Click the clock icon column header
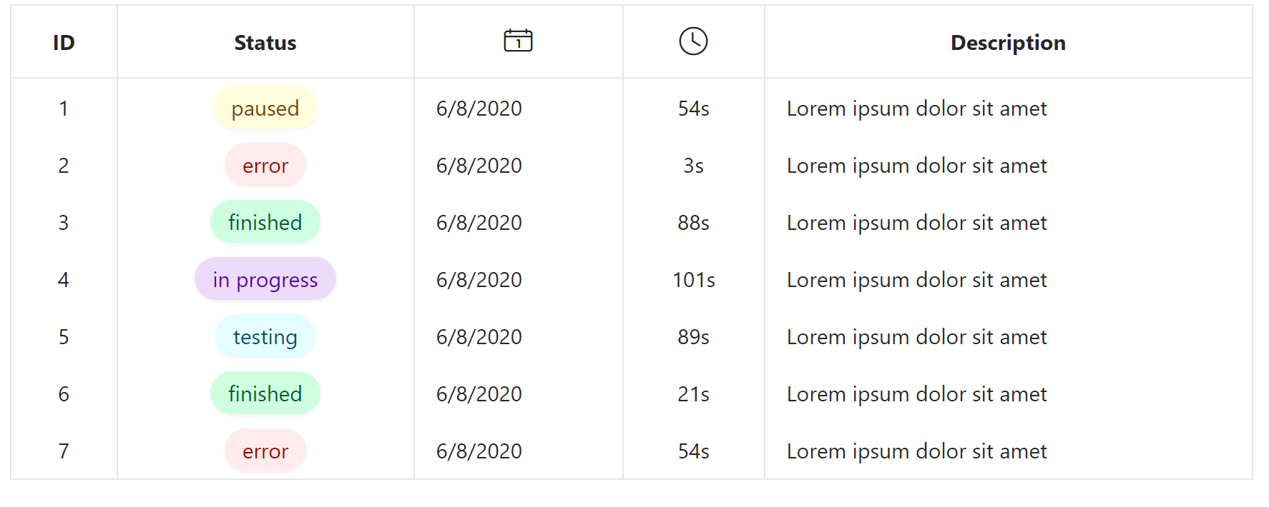This screenshot has height=507, width=1269. [693, 41]
